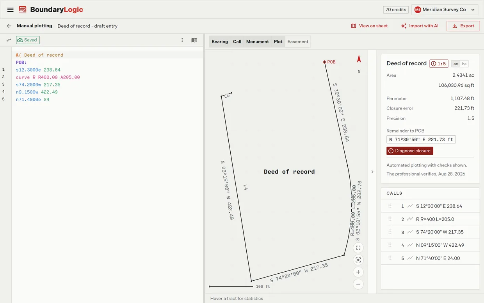Click 'Deed of record' tract label on plot

pos(289,172)
